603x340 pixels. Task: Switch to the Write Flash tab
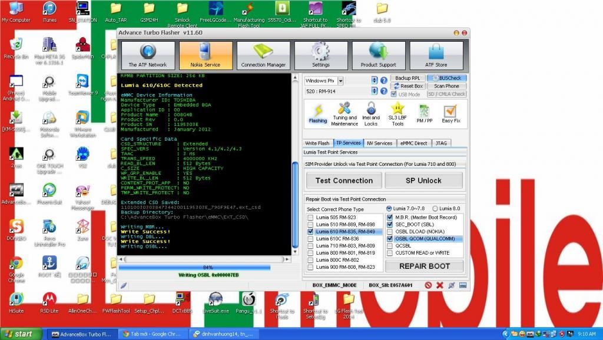(x=317, y=144)
